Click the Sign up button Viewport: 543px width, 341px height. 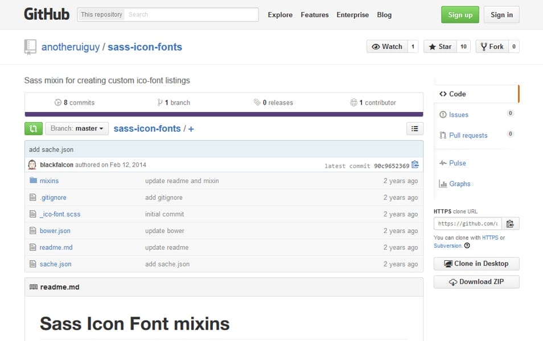click(x=460, y=15)
